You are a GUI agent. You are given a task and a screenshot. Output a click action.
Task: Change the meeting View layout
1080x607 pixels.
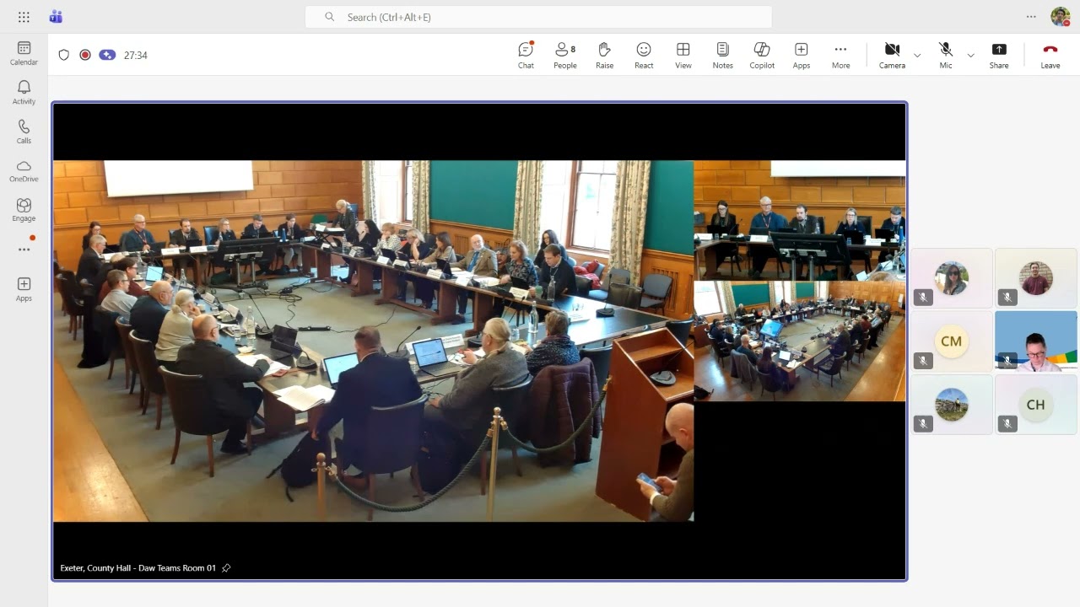coord(683,55)
